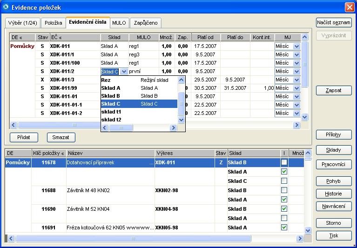Click the app icon in the title bar
The height and width of the screenshot is (248, 357).
(6, 7)
